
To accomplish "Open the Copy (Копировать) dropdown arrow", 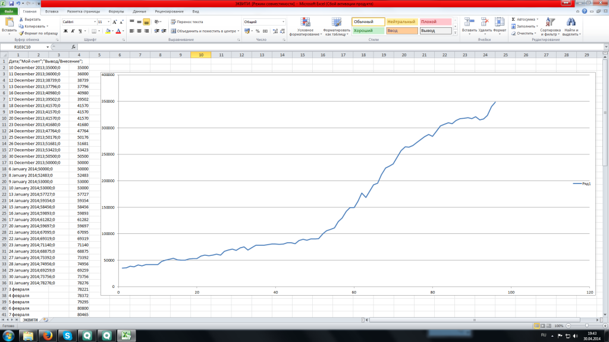I will pyautogui.click(x=48, y=26).
